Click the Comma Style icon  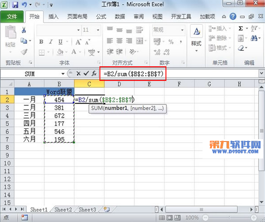(181, 41)
